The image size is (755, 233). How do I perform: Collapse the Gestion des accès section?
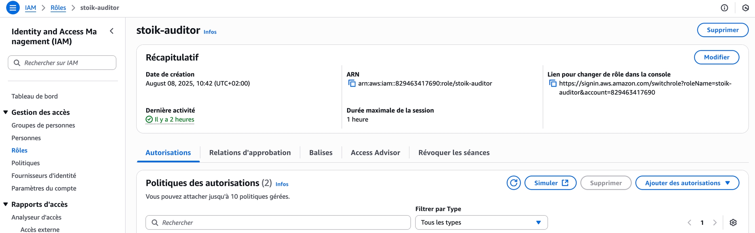[6, 112]
